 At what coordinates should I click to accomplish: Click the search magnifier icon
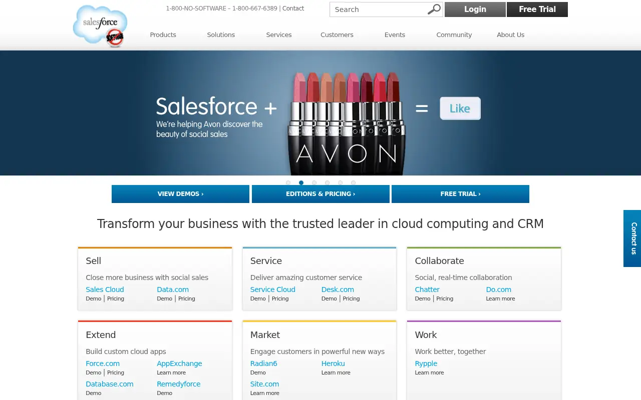click(434, 9)
